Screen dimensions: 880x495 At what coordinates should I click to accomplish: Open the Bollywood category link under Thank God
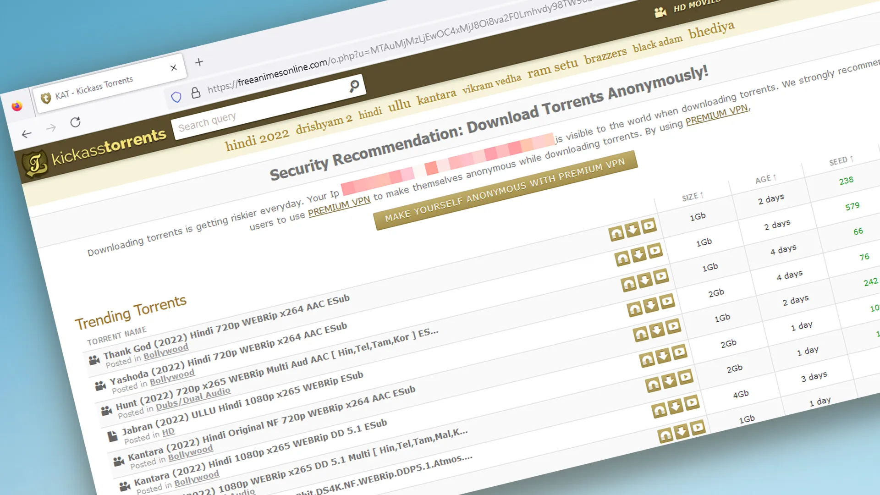(x=166, y=352)
